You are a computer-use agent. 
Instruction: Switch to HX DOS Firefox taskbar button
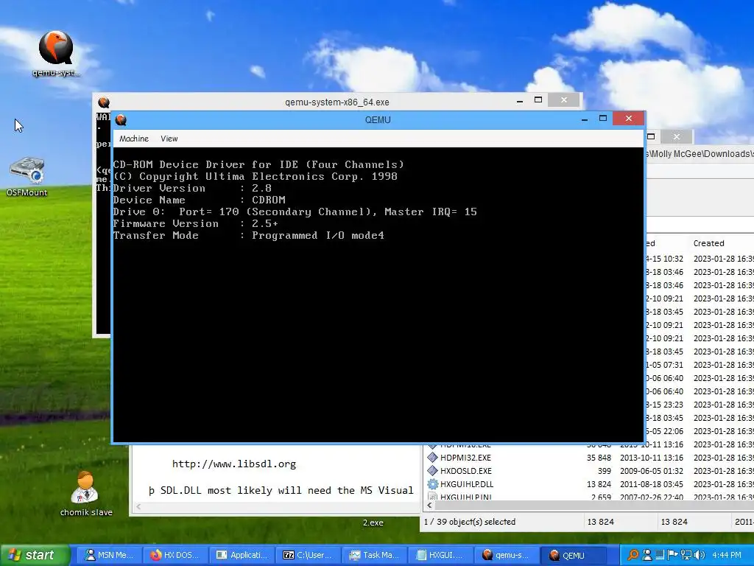176,555
